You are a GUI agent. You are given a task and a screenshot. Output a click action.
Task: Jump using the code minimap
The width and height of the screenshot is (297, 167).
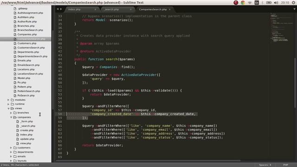pos(281,27)
